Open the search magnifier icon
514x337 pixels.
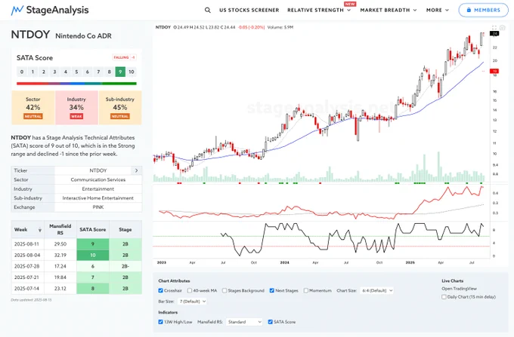click(x=208, y=10)
